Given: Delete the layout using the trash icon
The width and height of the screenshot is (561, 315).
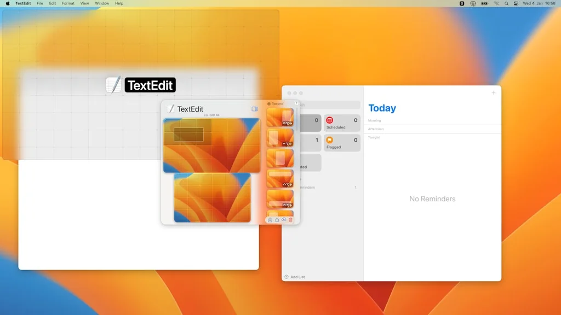Looking at the screenshot, I should pyautogui.click(x=290, y=220).
